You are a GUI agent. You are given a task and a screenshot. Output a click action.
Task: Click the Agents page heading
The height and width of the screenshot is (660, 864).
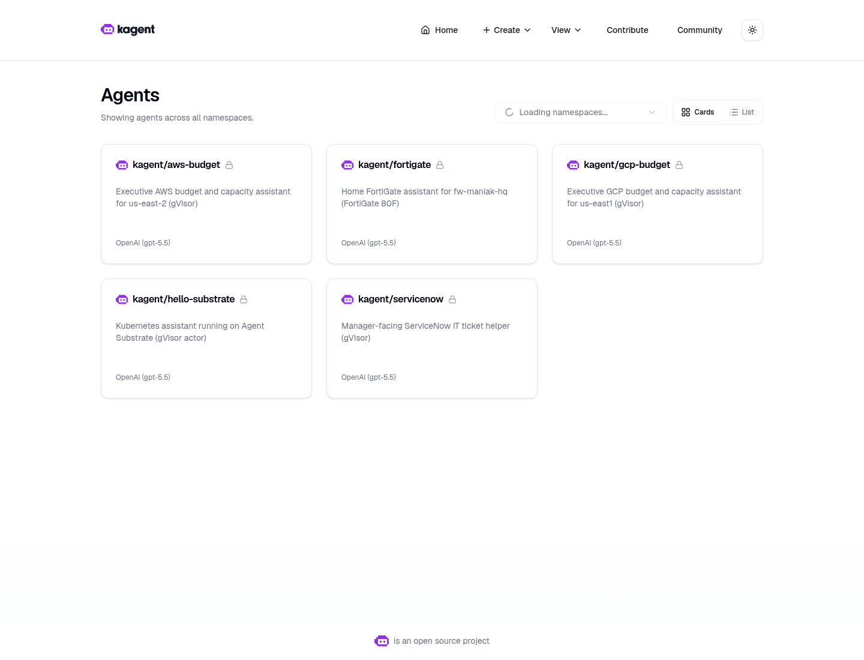130,95
